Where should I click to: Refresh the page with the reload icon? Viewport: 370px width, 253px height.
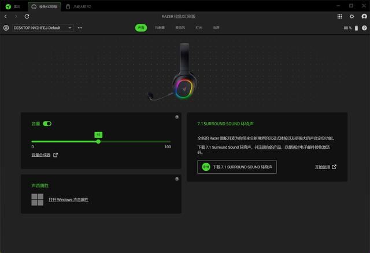[x=27, y=16]
